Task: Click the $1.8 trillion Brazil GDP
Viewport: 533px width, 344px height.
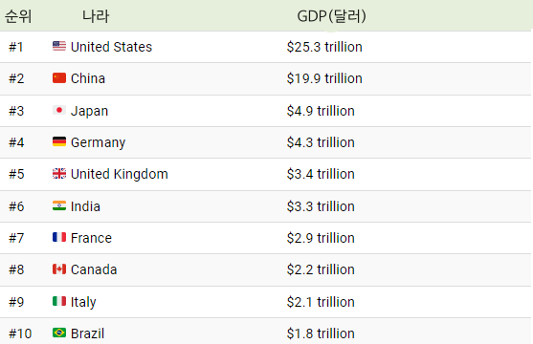Action: (x=321, y=333)
